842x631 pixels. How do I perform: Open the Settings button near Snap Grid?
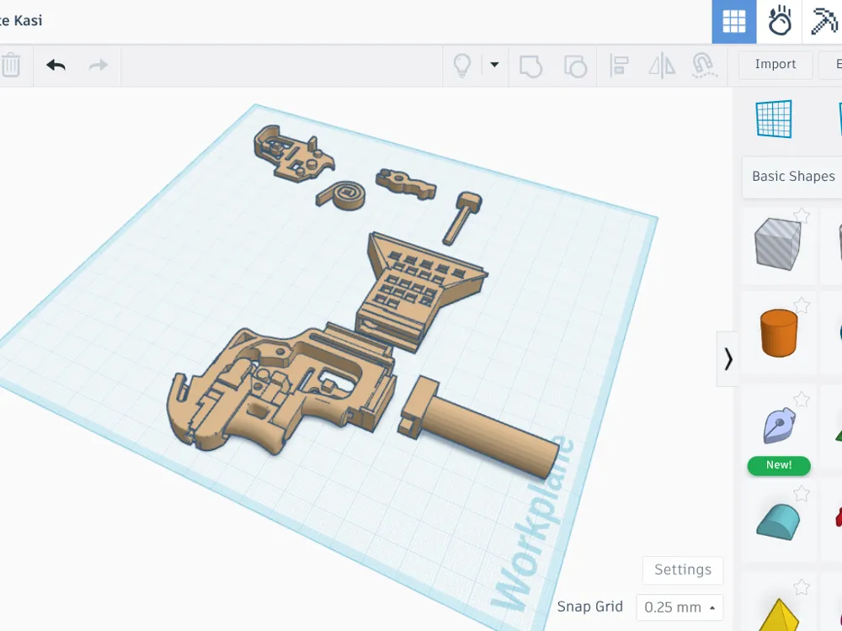tap(683, 570)
